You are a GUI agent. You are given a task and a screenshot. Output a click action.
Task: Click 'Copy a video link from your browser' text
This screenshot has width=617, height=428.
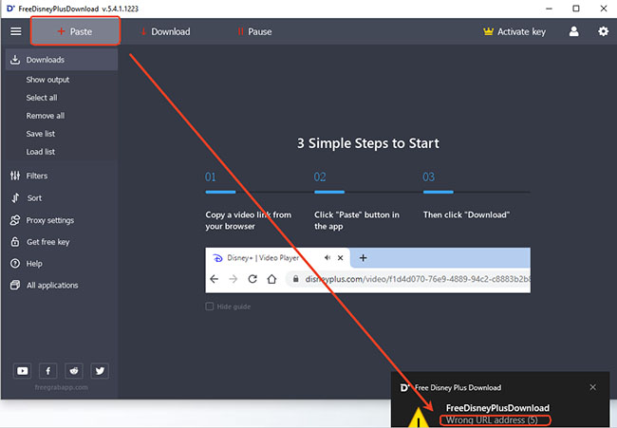pos(249,220)
